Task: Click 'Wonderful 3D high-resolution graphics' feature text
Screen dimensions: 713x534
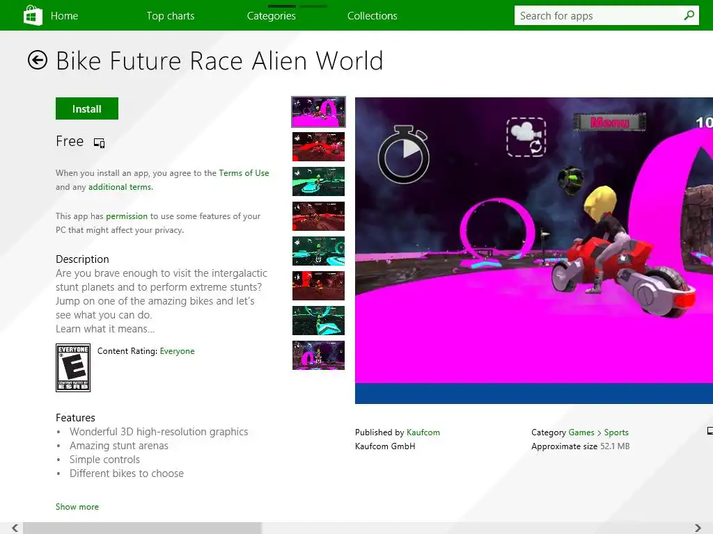Action: [x=159, y=432]
